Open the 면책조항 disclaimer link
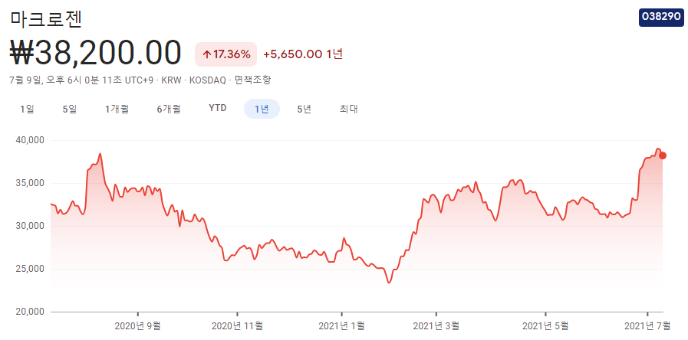688x340 pixels. click(x=253, y=80)
